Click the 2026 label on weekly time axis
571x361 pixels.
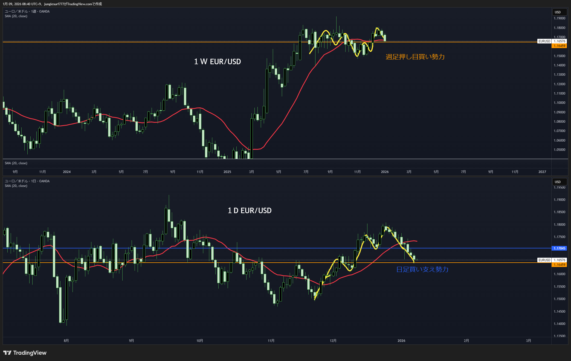point(385,172)
